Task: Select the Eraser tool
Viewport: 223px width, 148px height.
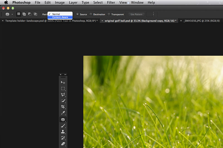Action: [x=63, y=144]
